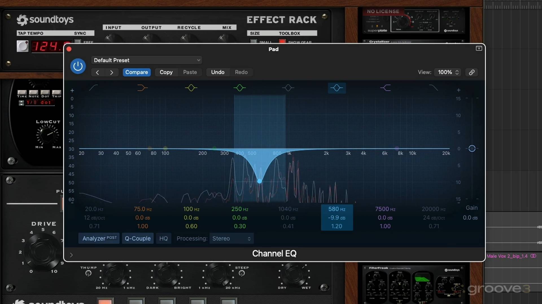Enable HQ processing mode
542x304 pixels.
click(163, 238)
